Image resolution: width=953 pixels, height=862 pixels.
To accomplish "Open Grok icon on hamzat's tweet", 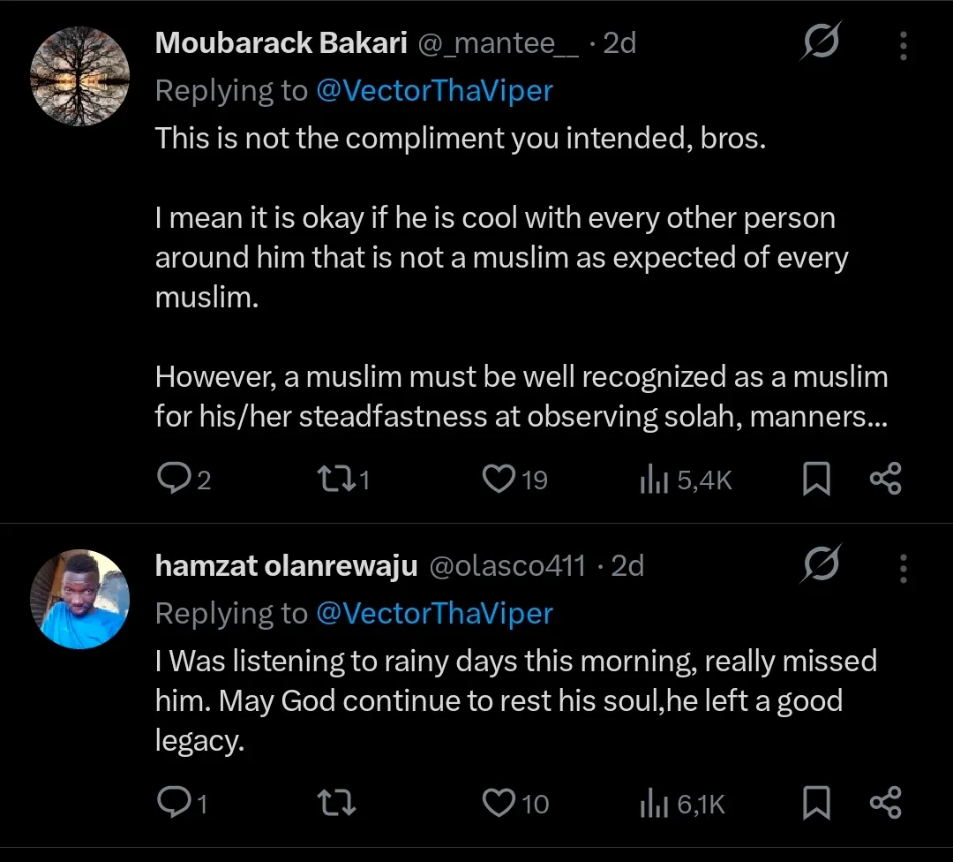I will click(820, 565).
